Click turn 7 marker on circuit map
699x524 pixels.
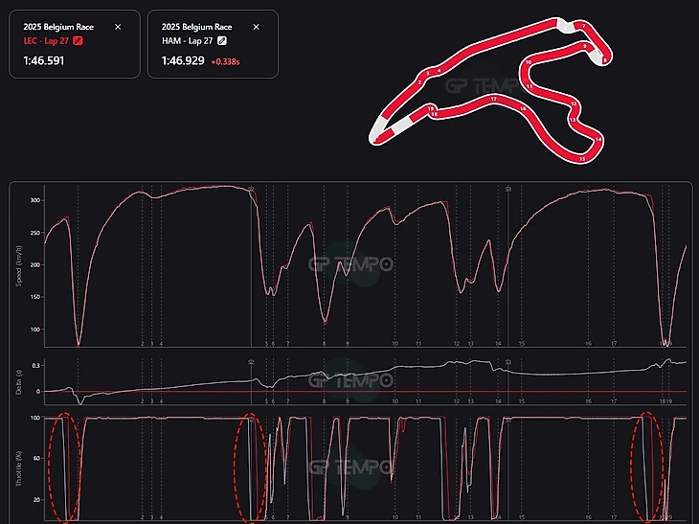(x=583, y=26)
